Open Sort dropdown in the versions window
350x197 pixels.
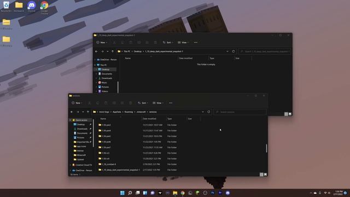tap(143, 103)
